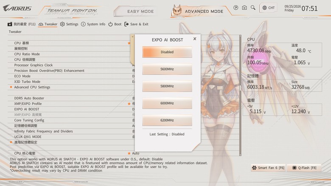Open the Settings tab
331x186 pixels.
point(69,24)
